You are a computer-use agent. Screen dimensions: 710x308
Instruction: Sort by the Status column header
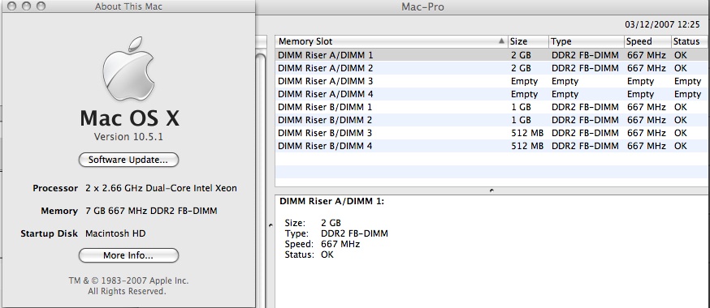(x=690, y=41)
